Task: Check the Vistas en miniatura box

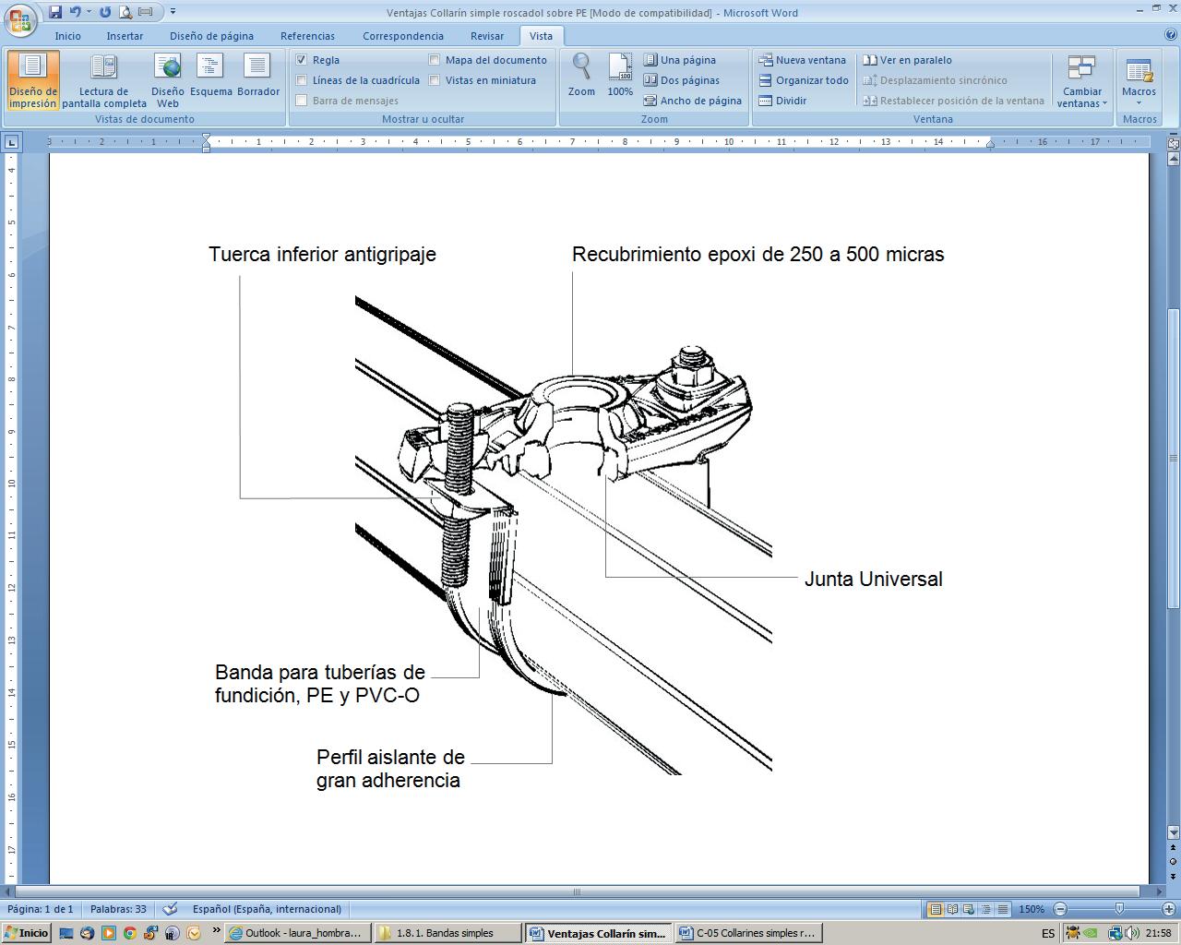Action: (434, 80)
